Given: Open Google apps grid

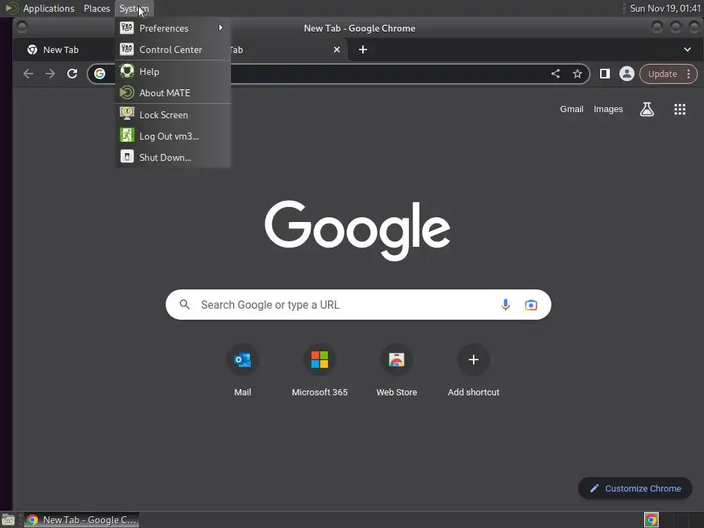Looking at the screenshot, I should click(x=680, y=109).
